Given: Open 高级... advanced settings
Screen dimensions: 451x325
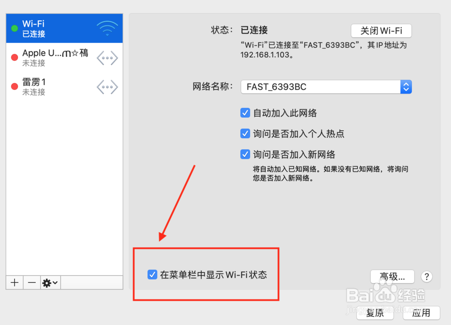Looking at the screenshot, I should click(392, 277).
